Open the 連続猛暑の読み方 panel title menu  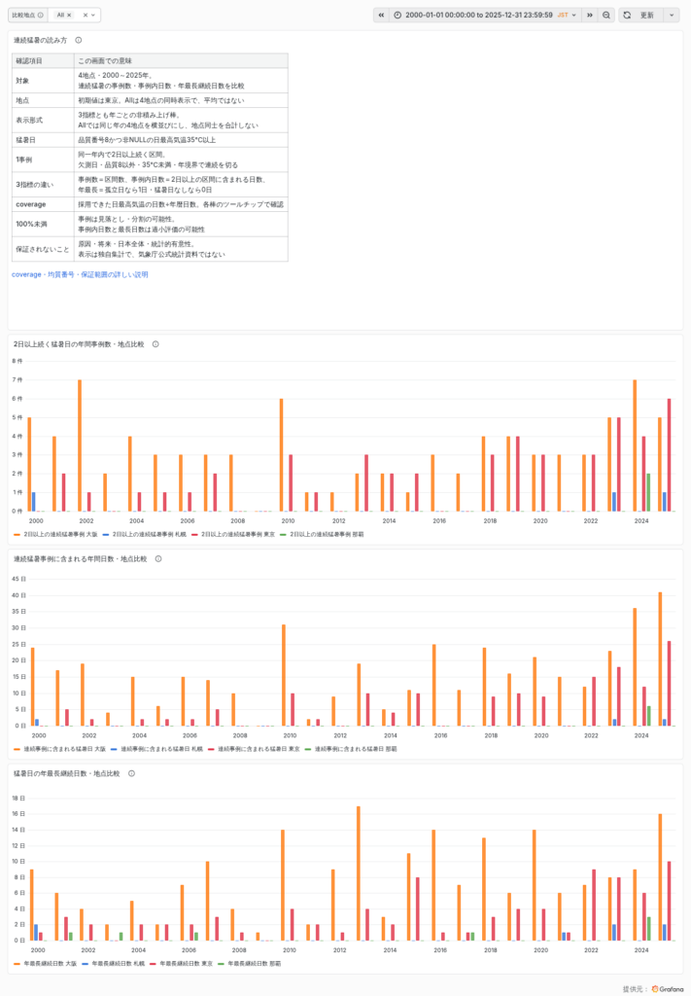coord(41,40)
